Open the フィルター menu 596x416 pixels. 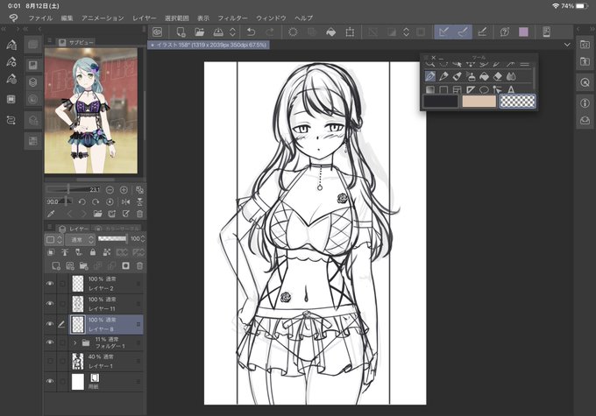click(x=232, y=18)
